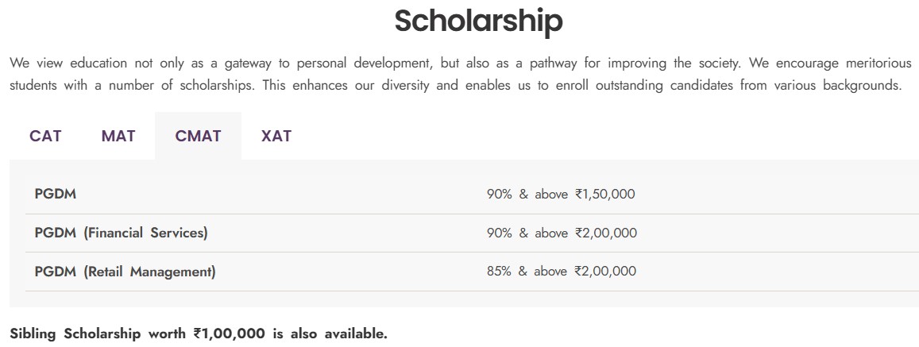919x347 pixels.
Task: Open the MAT scholarship tab
Action: pos(118,136)
